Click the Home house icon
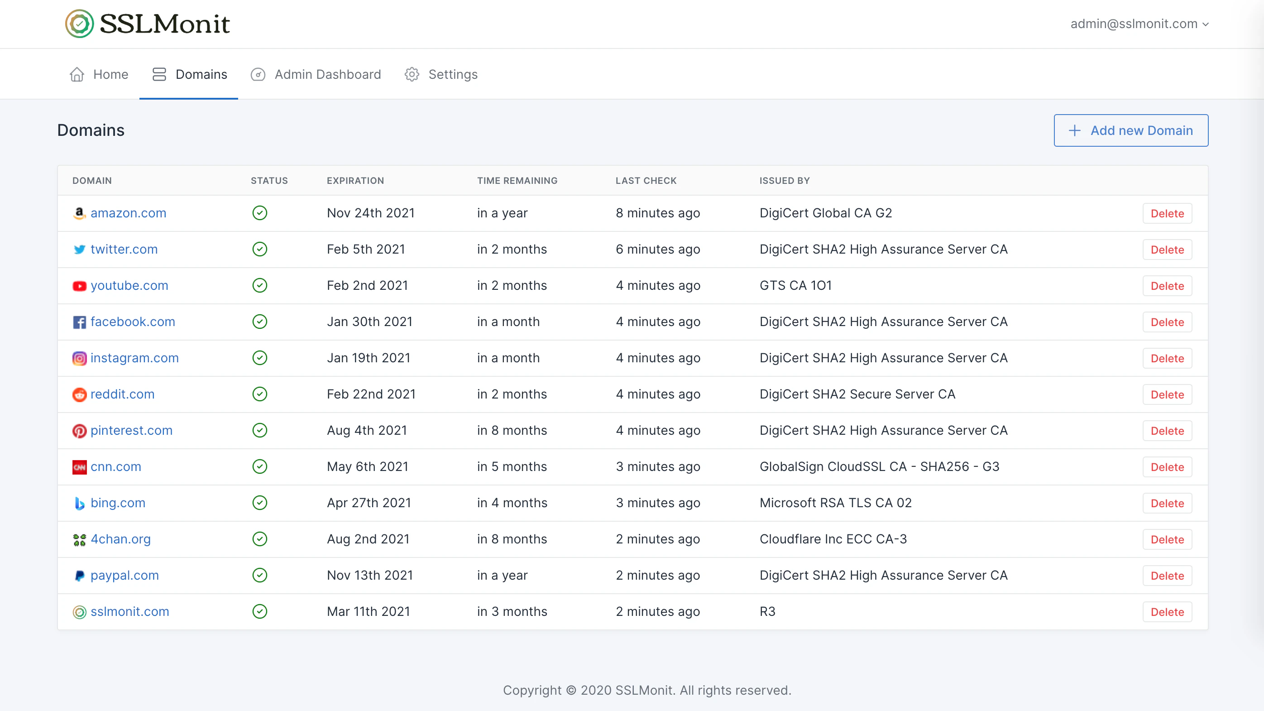The image size is (1264, 711). pos(77,75)
